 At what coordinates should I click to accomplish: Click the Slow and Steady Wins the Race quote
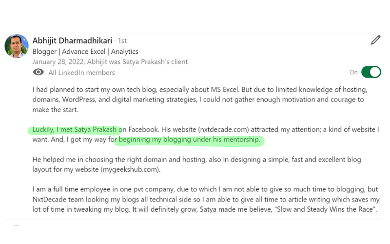click(x=325, y=209)
